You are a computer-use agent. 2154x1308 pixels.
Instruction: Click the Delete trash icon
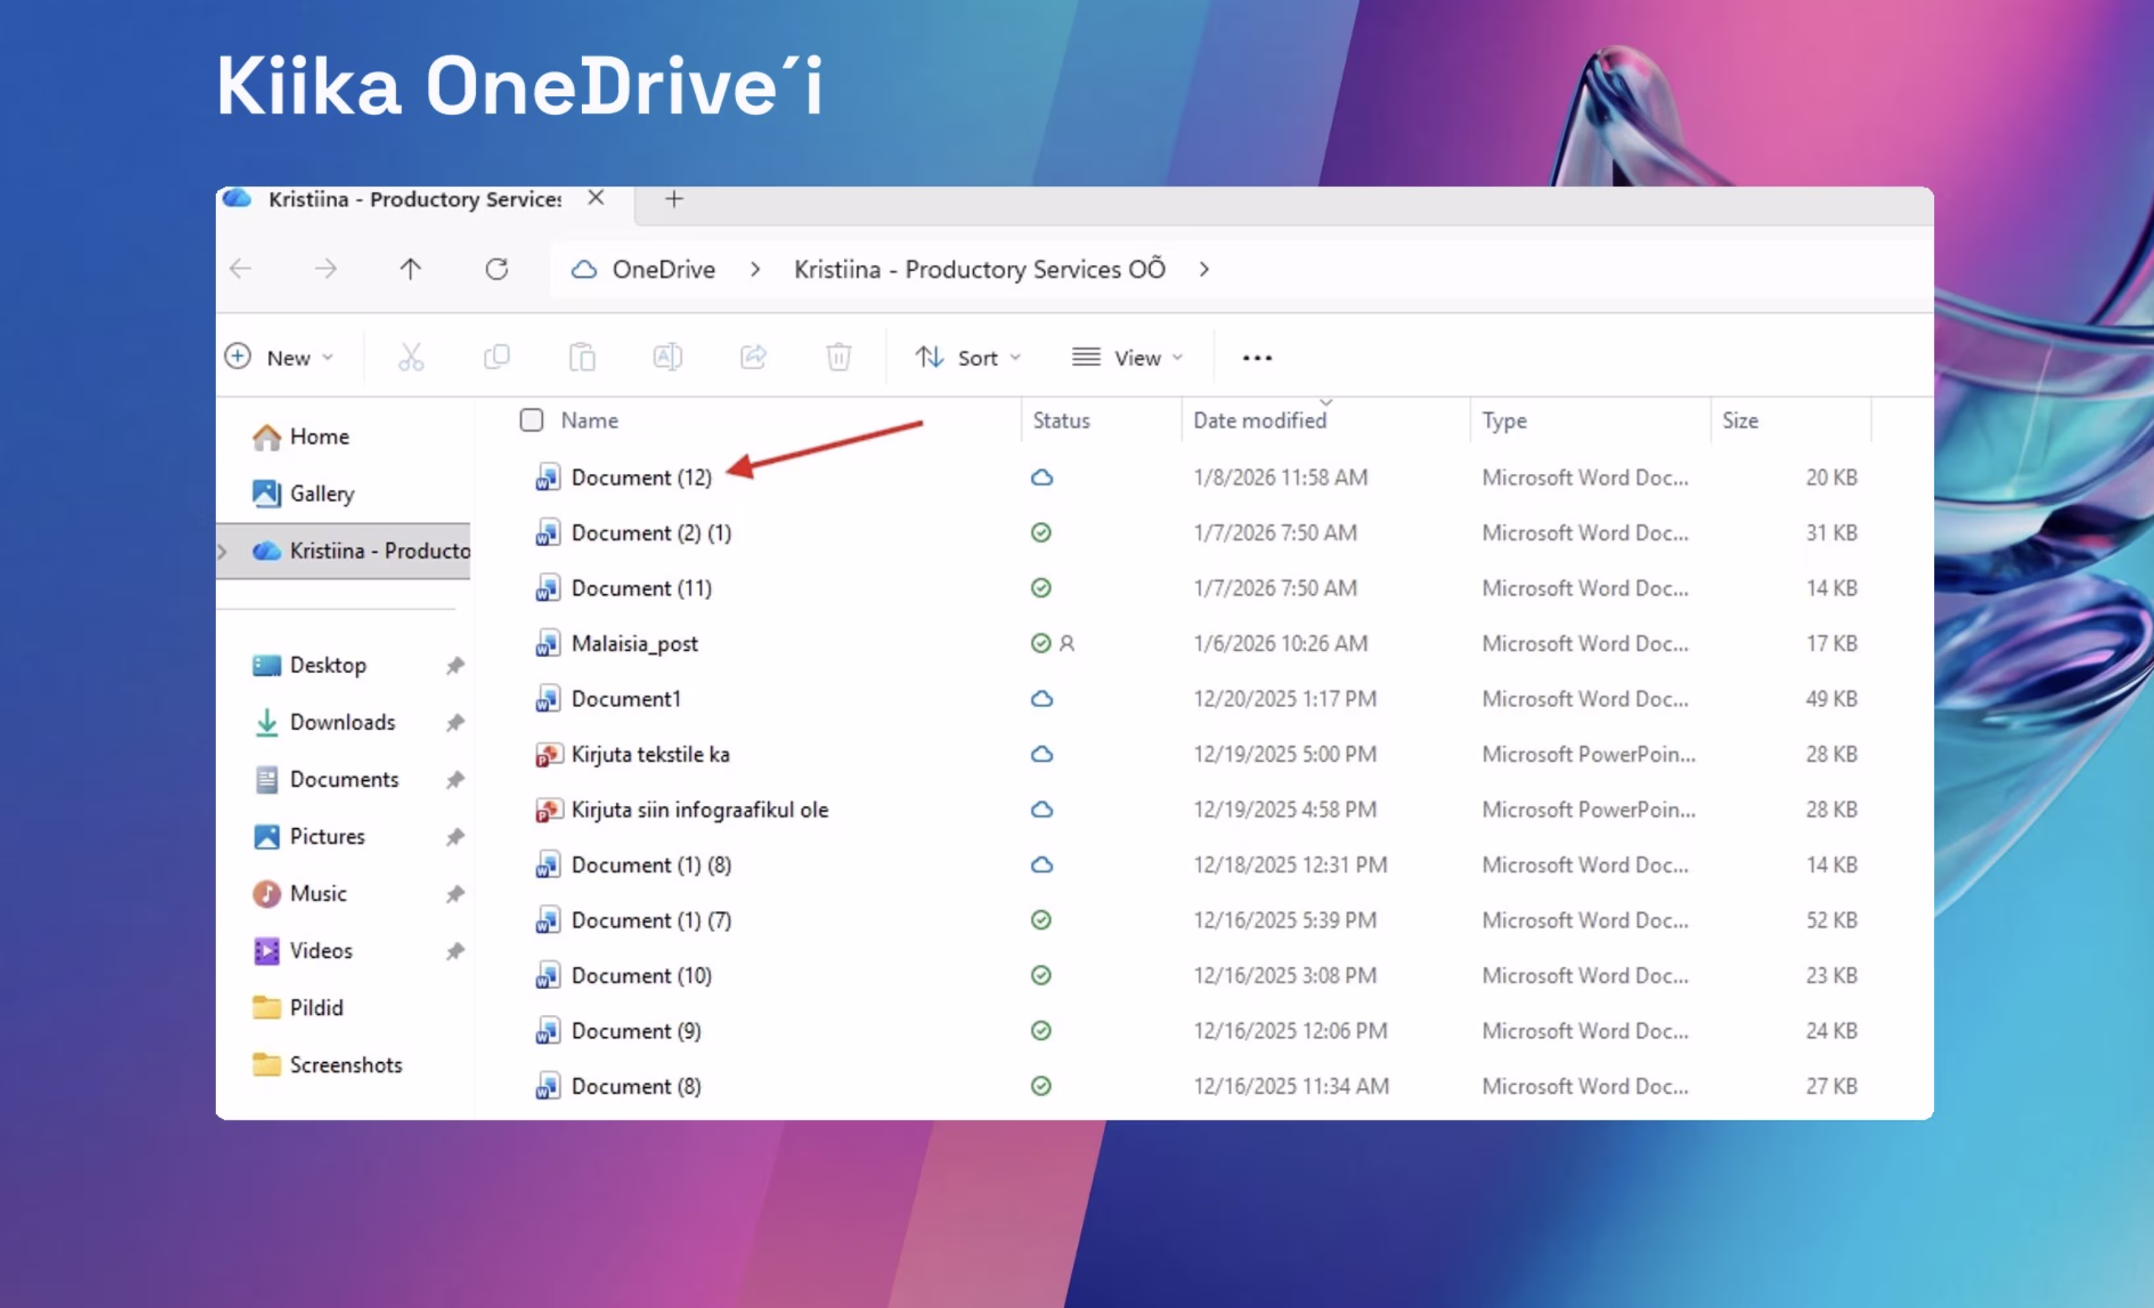[838, 358]
